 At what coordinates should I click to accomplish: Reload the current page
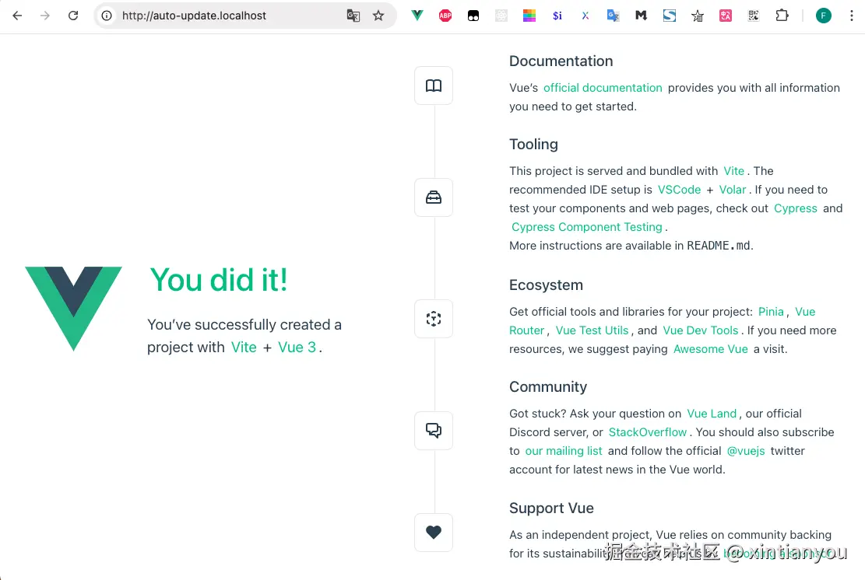coord(73,16)
